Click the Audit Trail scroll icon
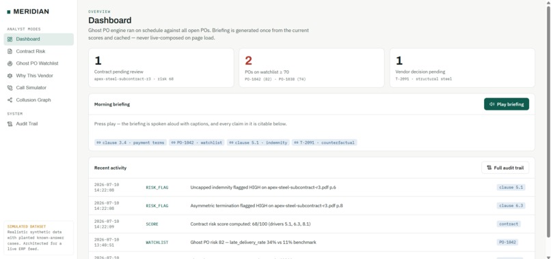This screenshot has width=551, height=259. pyautogui.click(x=10, y=124)
